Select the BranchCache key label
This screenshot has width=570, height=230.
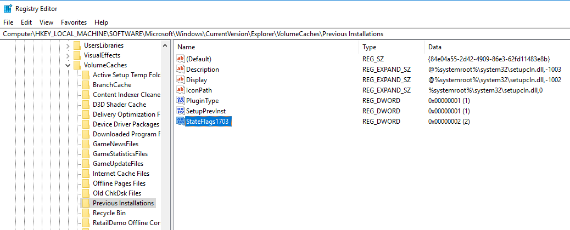pyautogui.click(x=112, y=84)
